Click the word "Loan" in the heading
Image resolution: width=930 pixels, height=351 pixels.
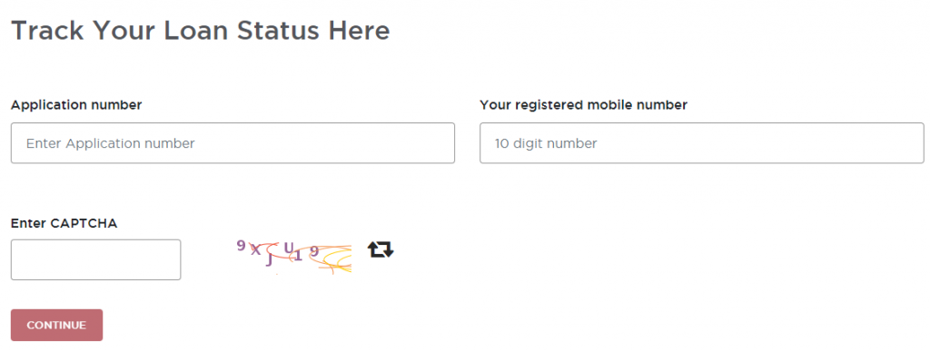pyautogui.click(x=197, y=30)
